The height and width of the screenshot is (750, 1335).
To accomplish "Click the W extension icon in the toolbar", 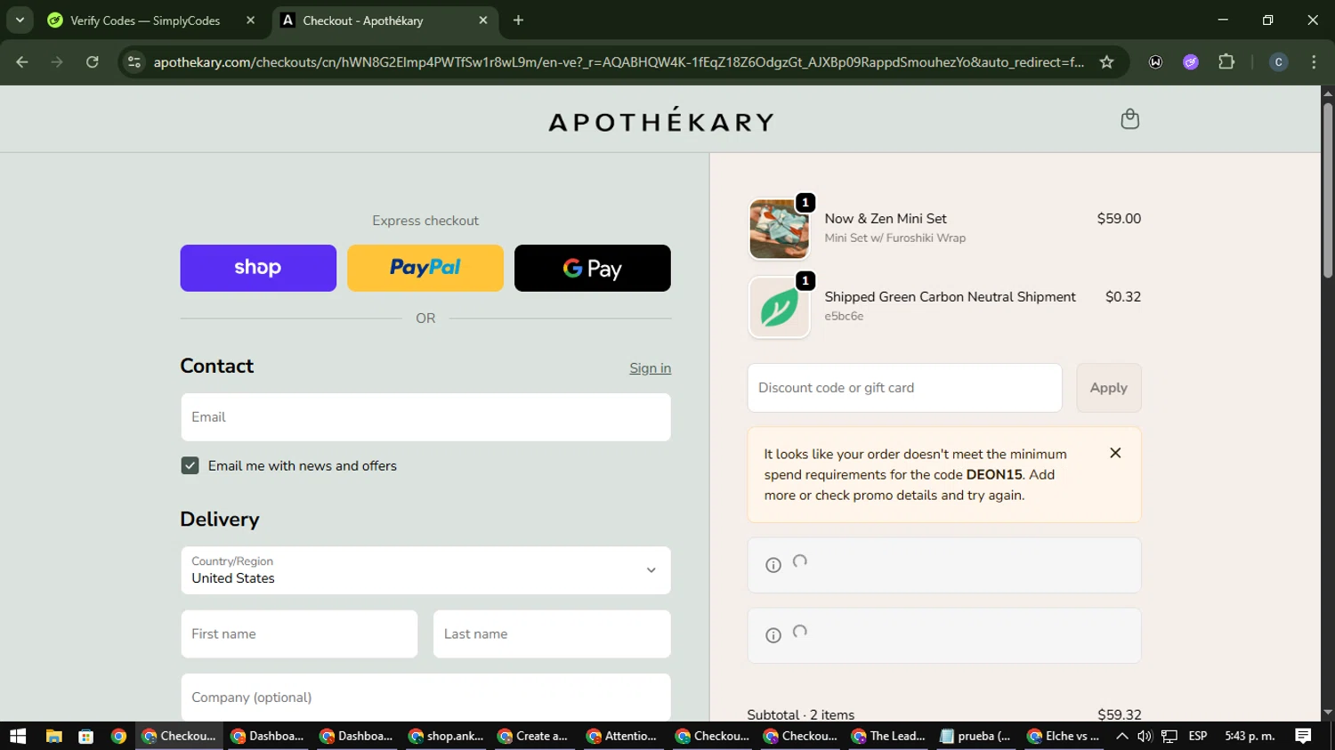I will pyautogui.click(x=1155, y=62).
